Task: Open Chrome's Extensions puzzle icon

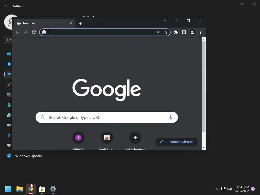Action: pos(176,32)
